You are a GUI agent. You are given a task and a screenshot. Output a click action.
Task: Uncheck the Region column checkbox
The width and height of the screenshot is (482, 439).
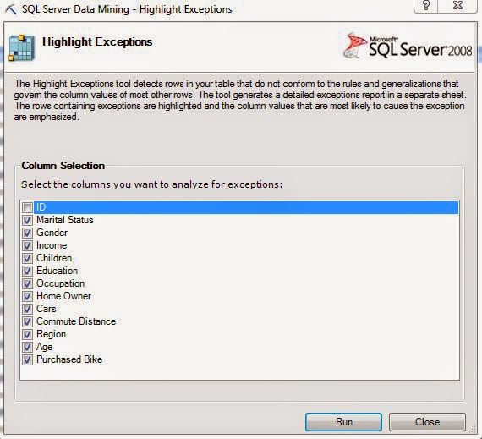tap(27, 334)
